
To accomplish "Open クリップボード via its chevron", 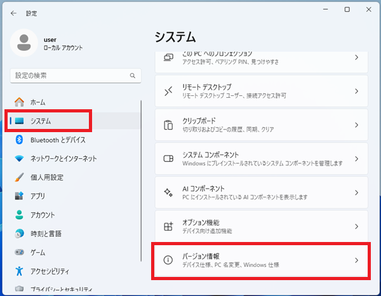I will pos(356,125).
